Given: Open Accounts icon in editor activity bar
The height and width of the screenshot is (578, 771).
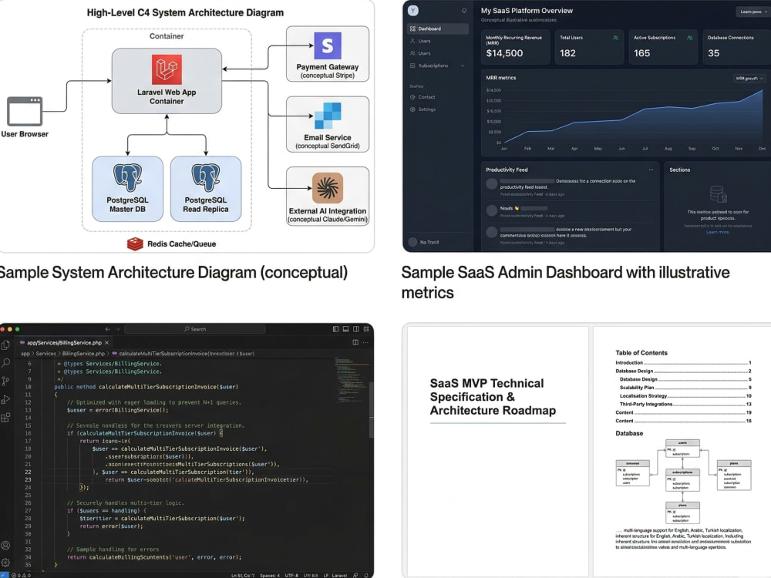Looking at the screenshot, I should coord(5,545).
